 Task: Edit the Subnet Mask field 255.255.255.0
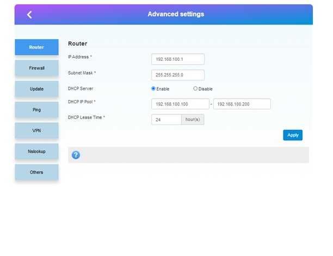point(178,75)
